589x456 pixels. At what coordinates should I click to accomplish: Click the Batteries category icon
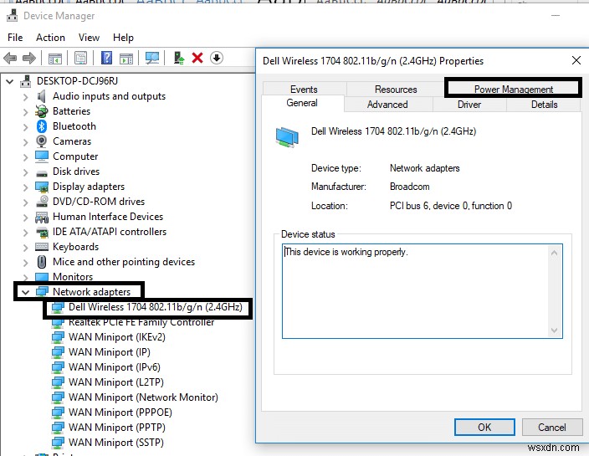pos(41,111)
